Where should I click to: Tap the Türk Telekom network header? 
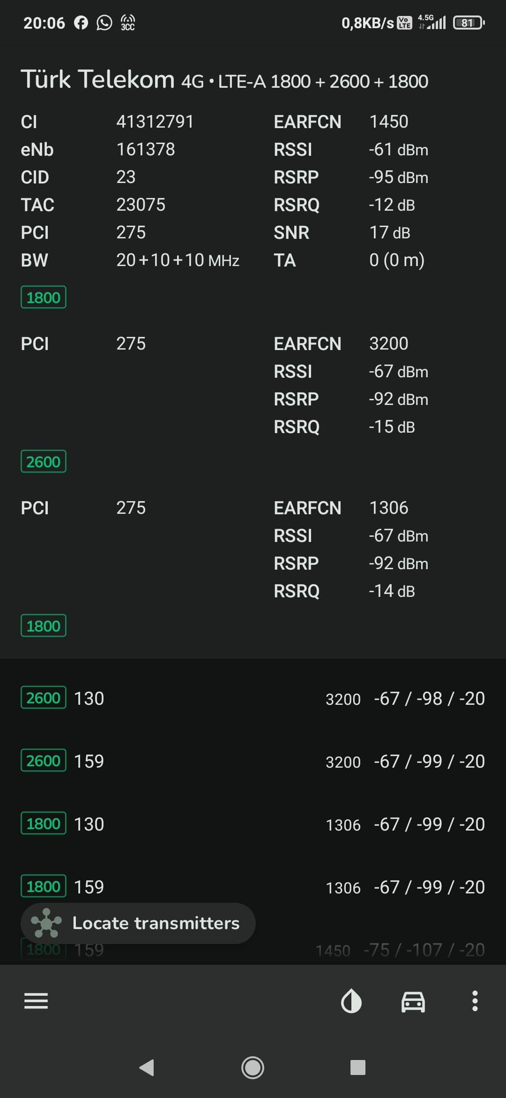pos(224,79)
